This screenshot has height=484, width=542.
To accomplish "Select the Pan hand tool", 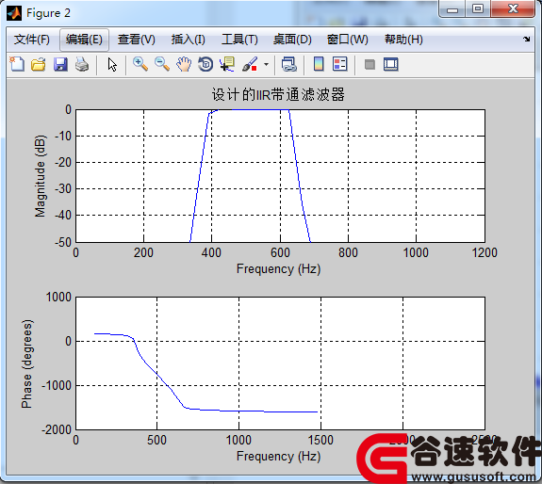I will pyautogui.click(x=184, y=64).
